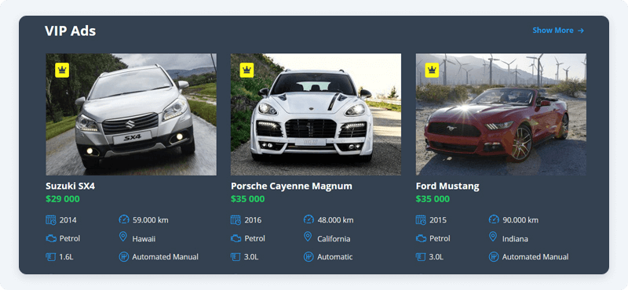
Task: Click the arrow next to Show More
Action: pos(581,31)
